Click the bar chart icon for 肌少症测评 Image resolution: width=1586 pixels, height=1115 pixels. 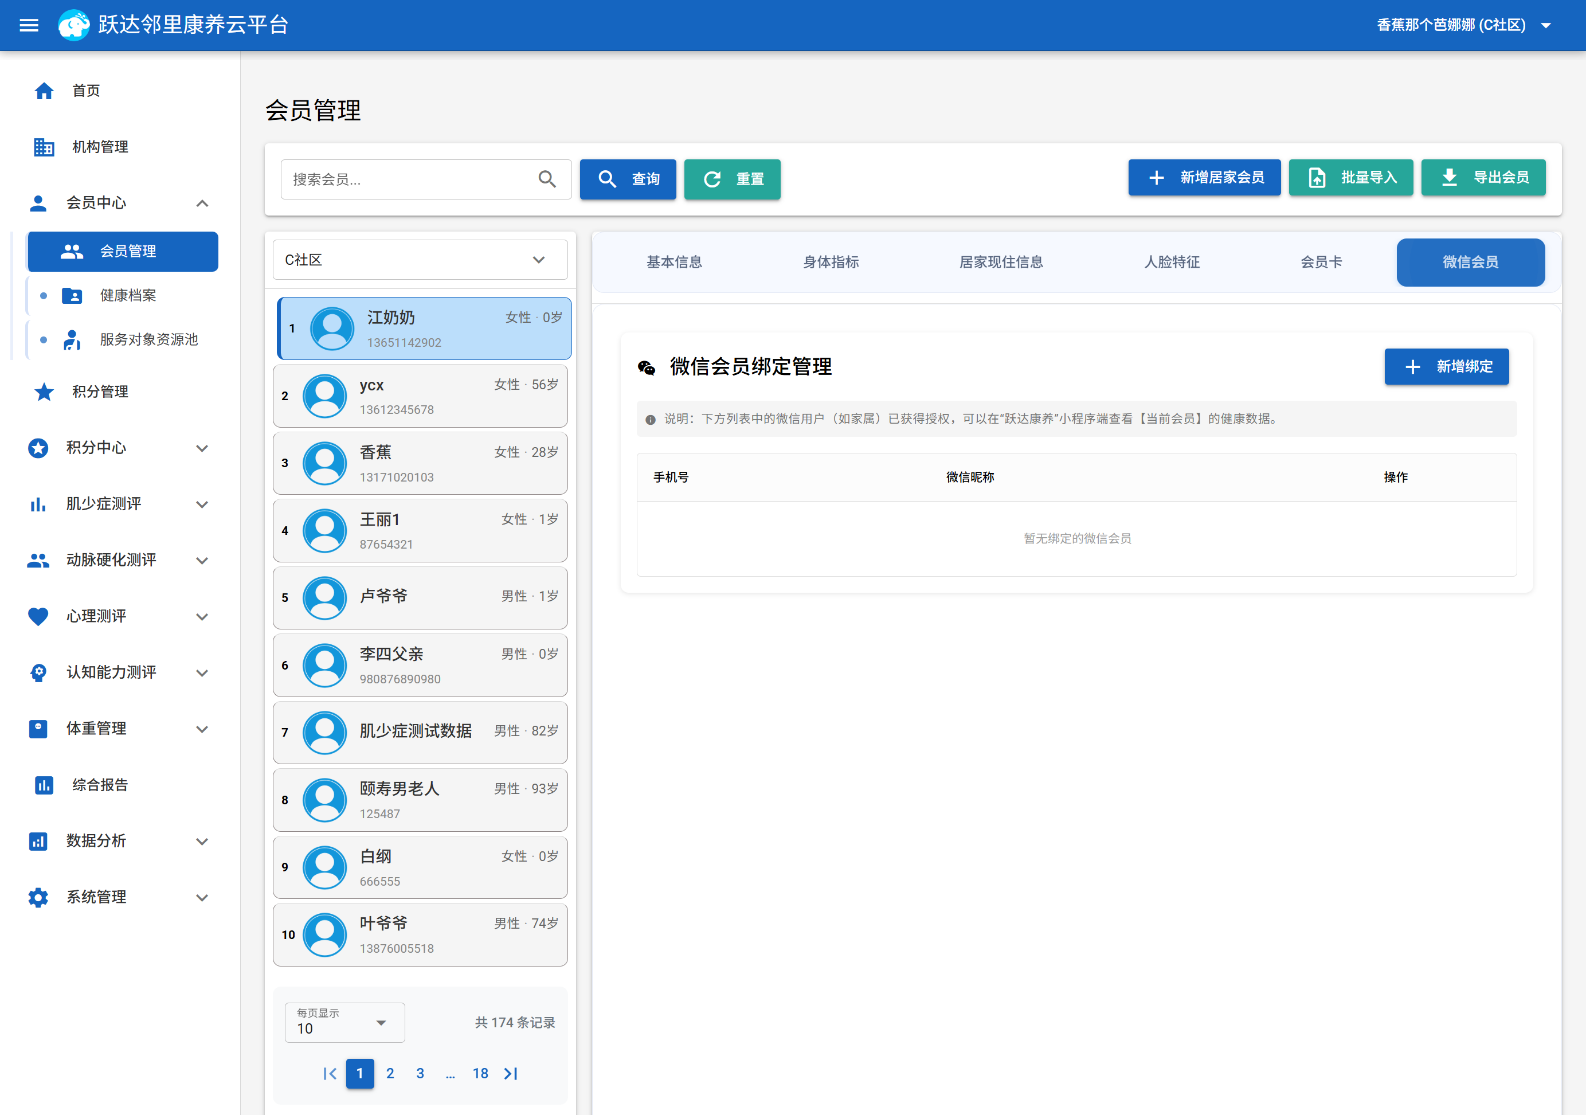pos(38,504)
